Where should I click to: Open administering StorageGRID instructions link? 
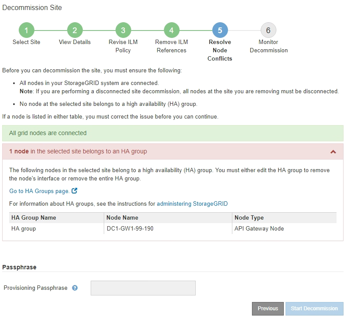click(192, 204)
